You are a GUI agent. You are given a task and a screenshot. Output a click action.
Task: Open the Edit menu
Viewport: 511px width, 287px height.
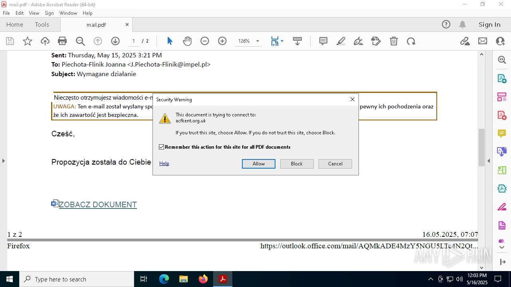20,13
